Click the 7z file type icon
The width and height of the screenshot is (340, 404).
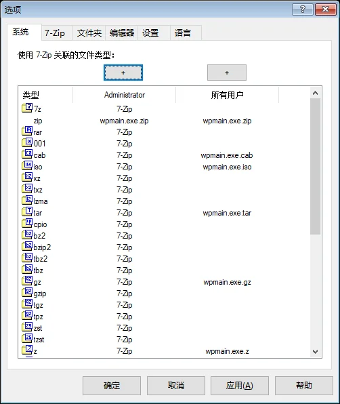point(27,108)
